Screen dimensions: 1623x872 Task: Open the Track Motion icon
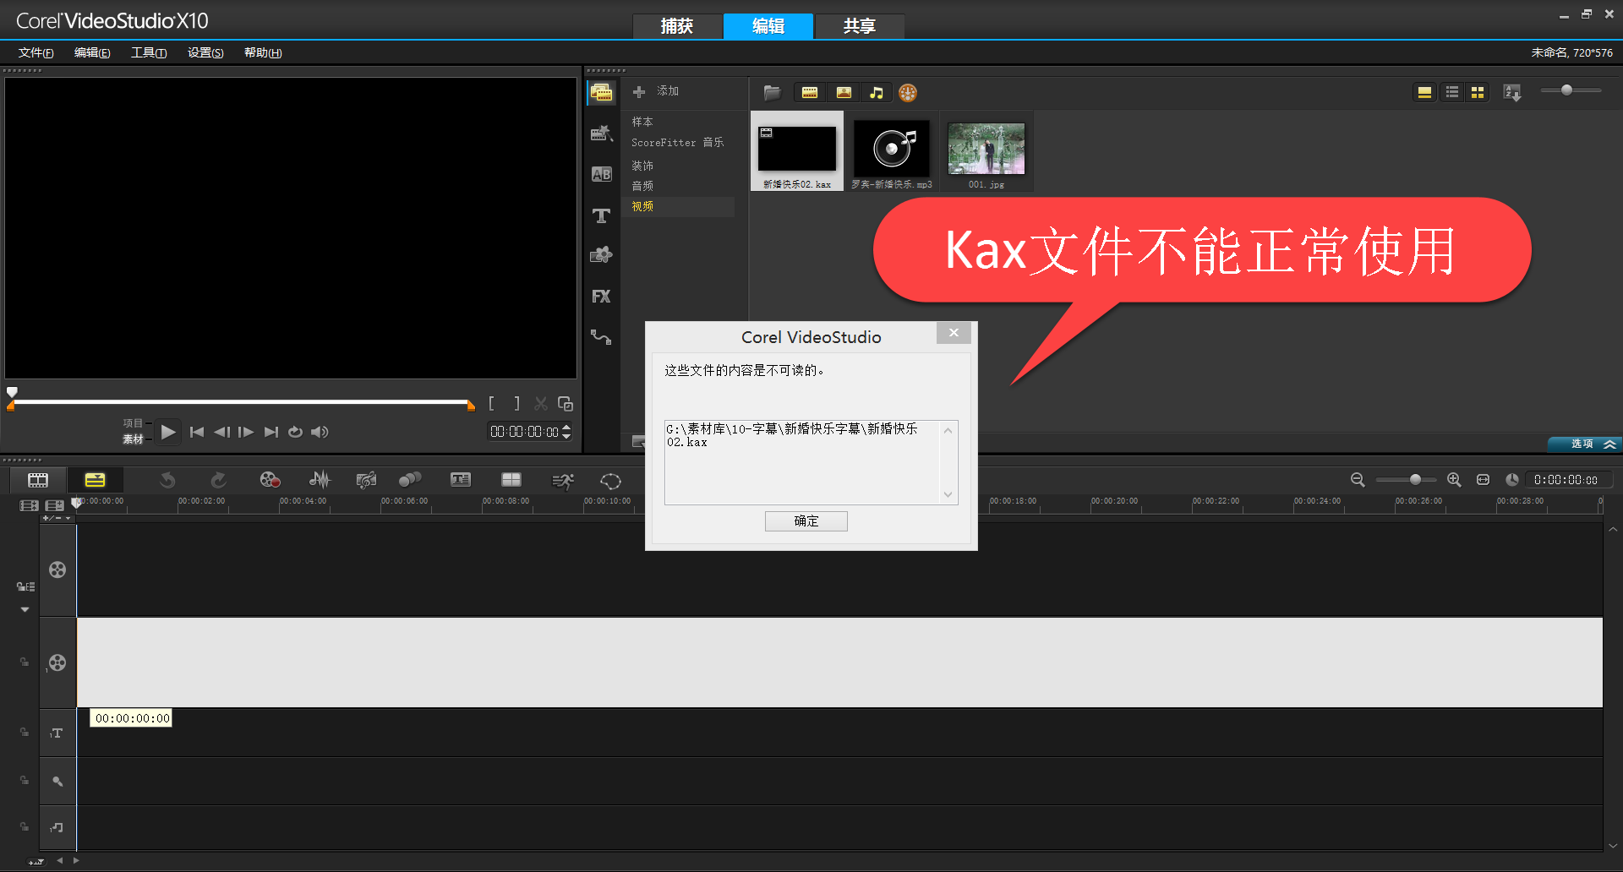(410, 480)
